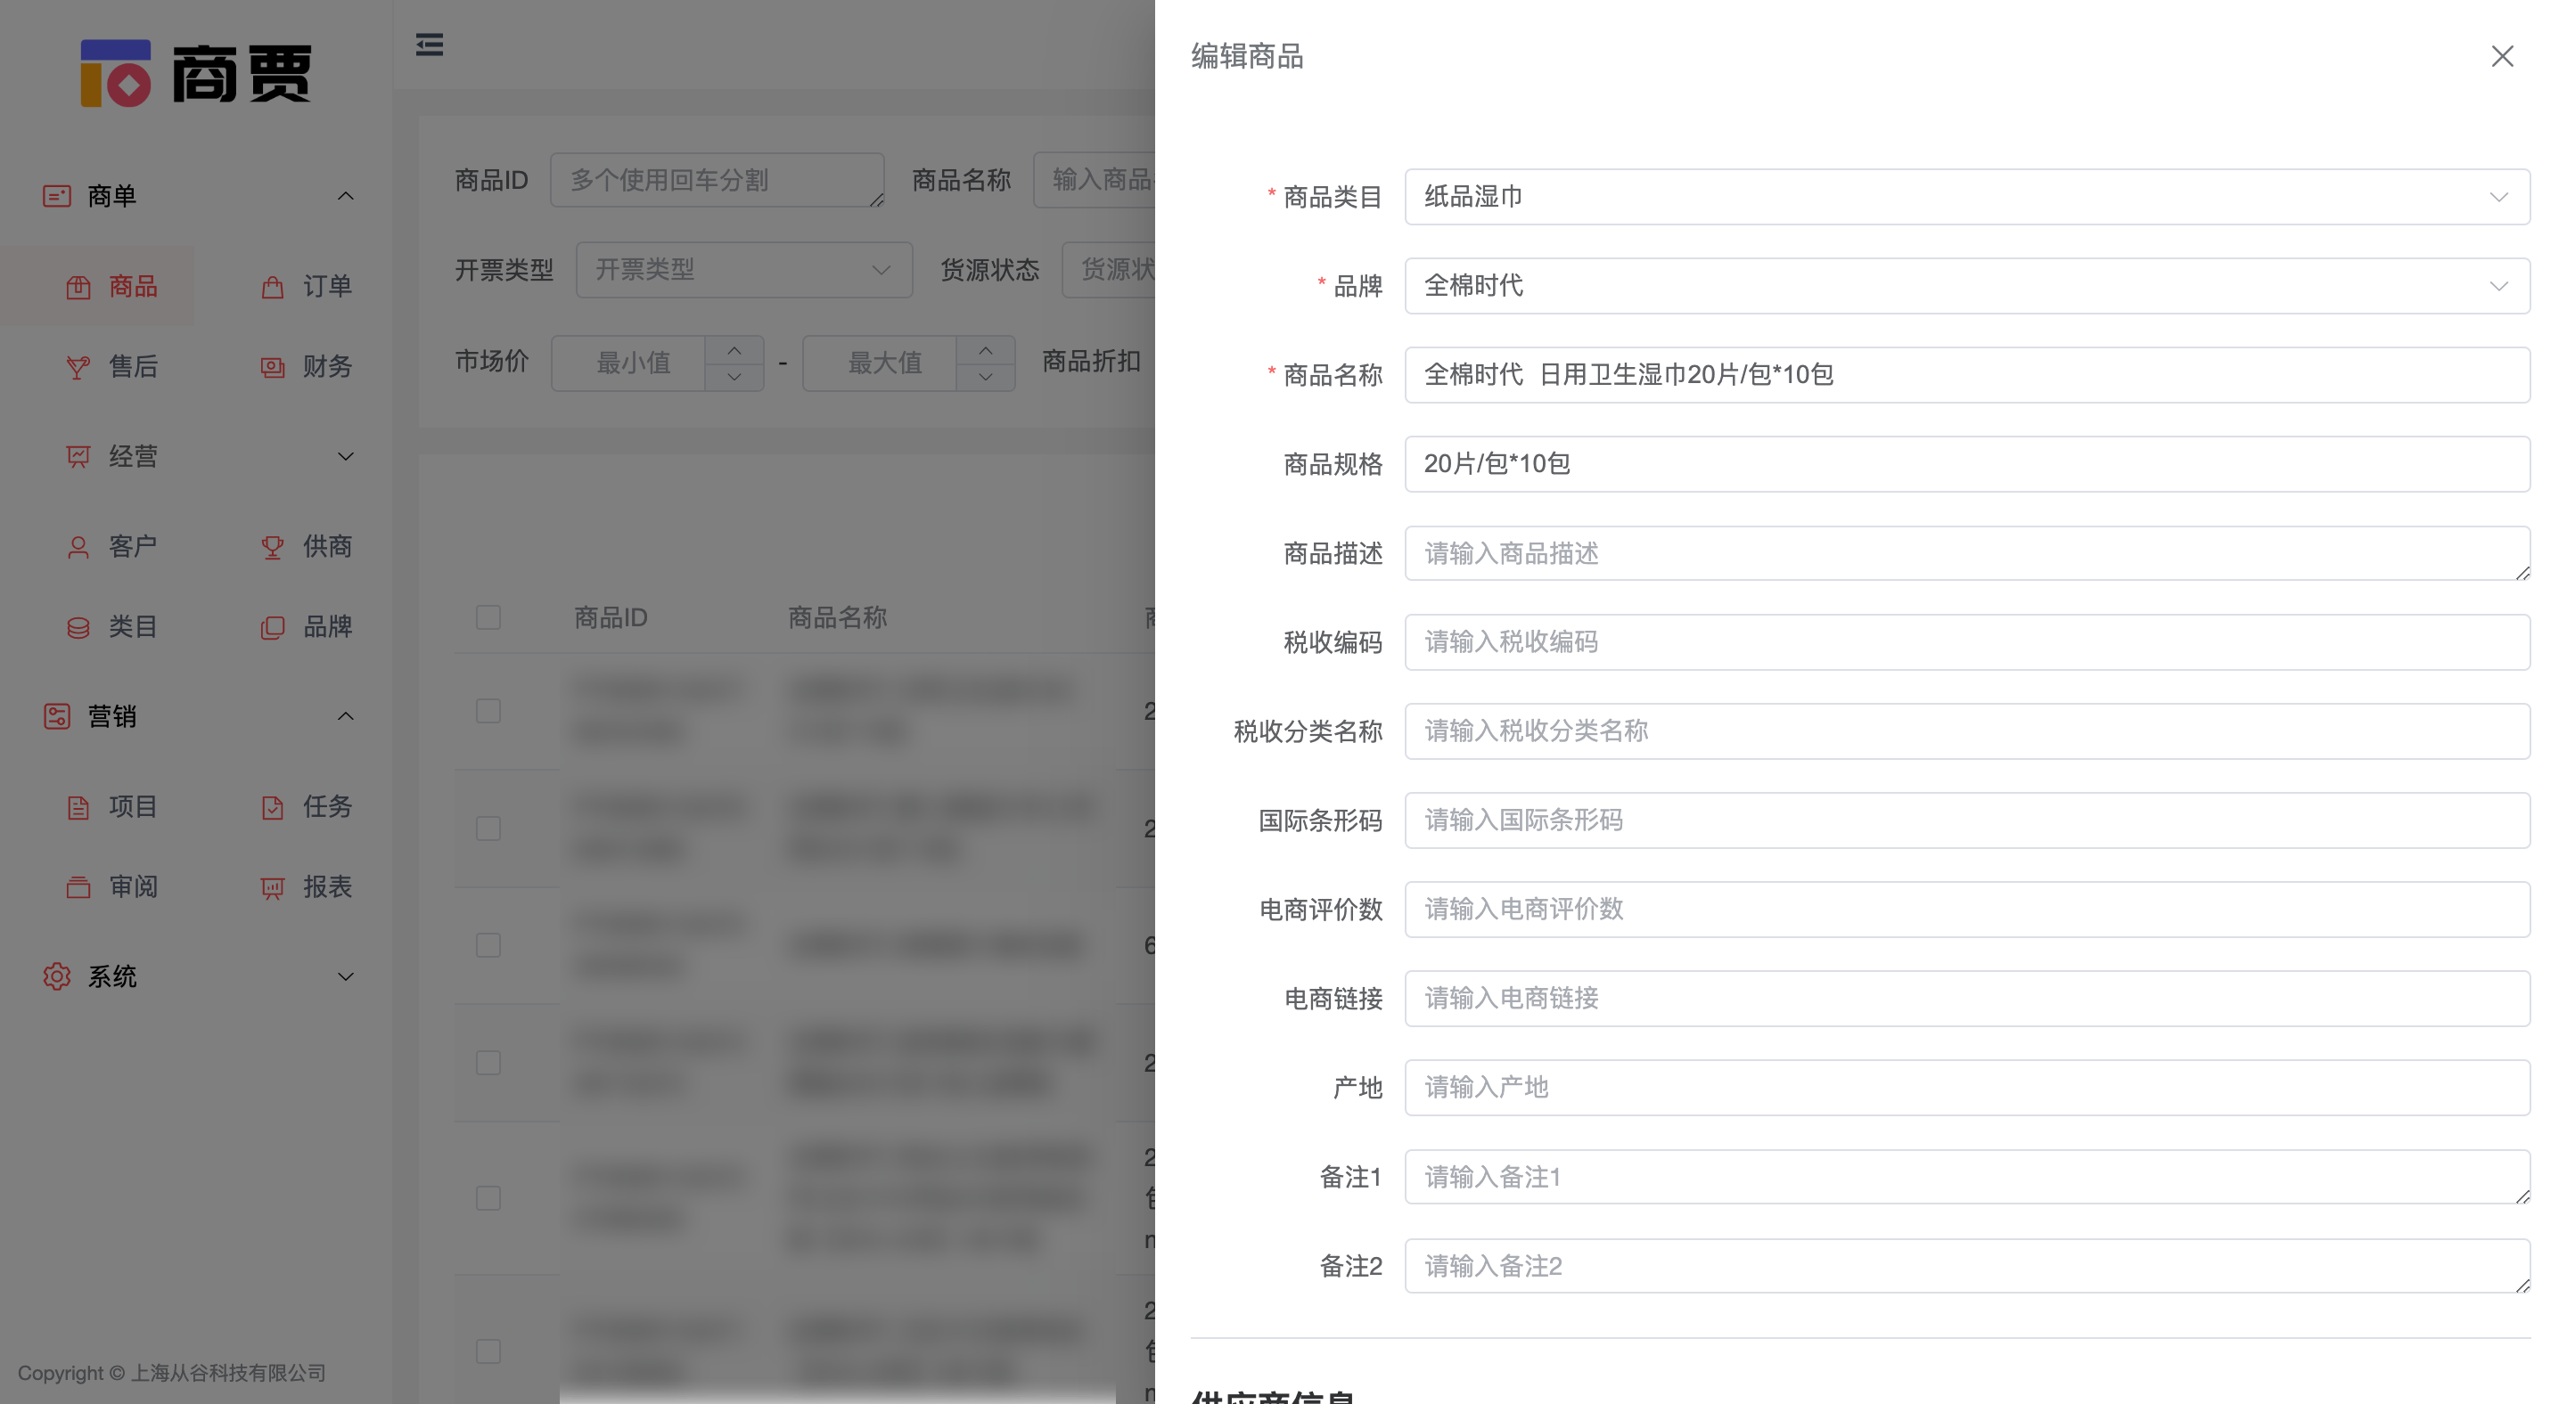
Task: Increment 最小值 with the up stepper arrow
Action: pos(734,350)
